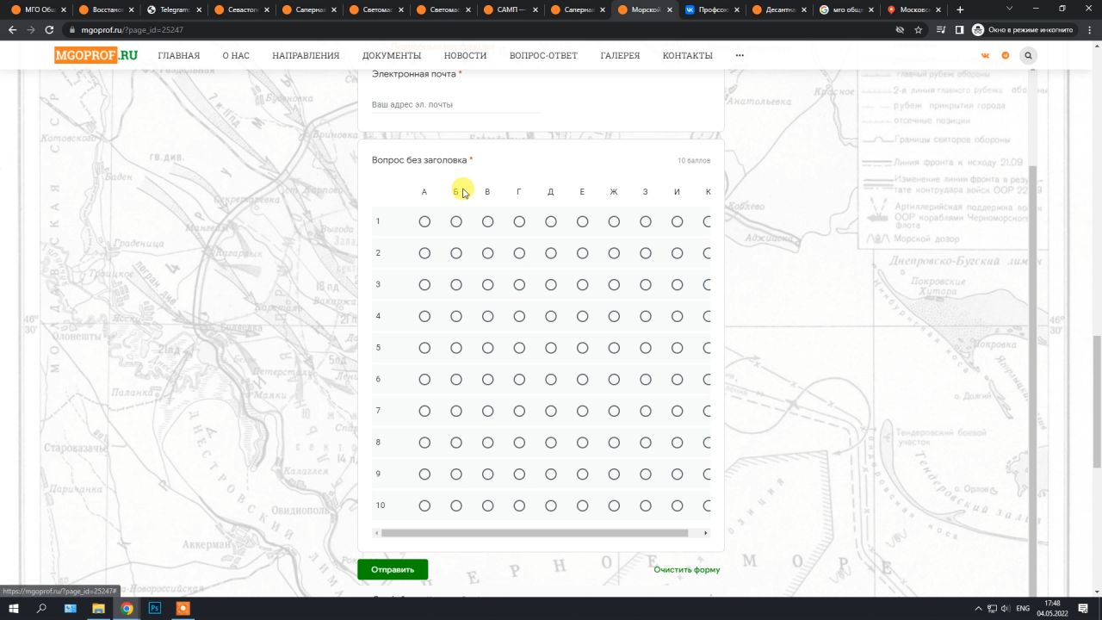Image resolution: width=1102 pixels, height=620 pixels.
Task: Click the site search magnifier icon
Action: click(x=1028, y=56)
